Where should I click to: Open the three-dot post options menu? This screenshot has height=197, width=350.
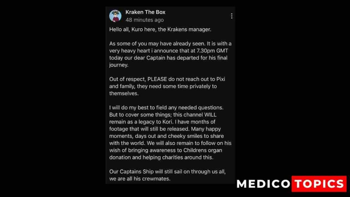point(231,16)
